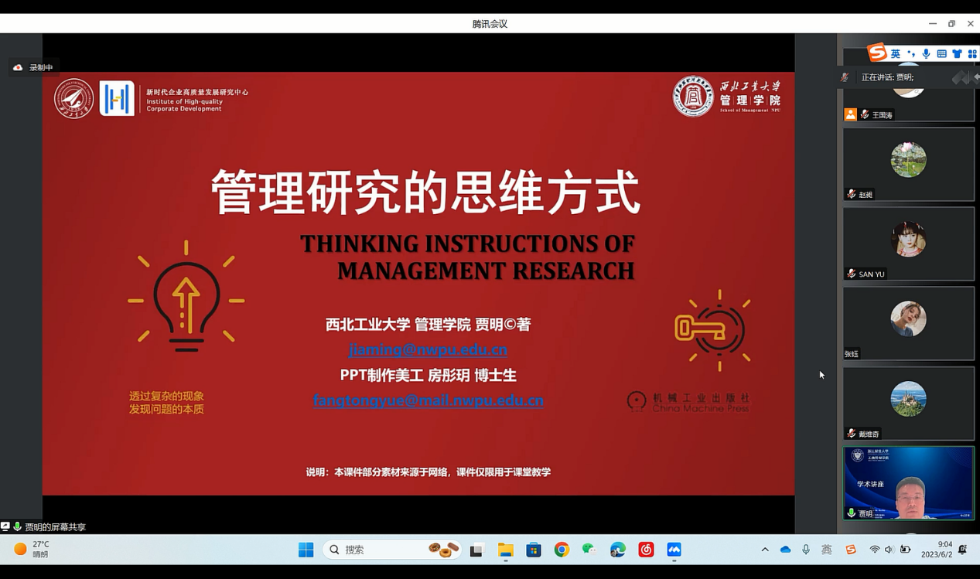
Task: Toggle Sogou 英 English/Chinese input mode
Action: [896, 53]
